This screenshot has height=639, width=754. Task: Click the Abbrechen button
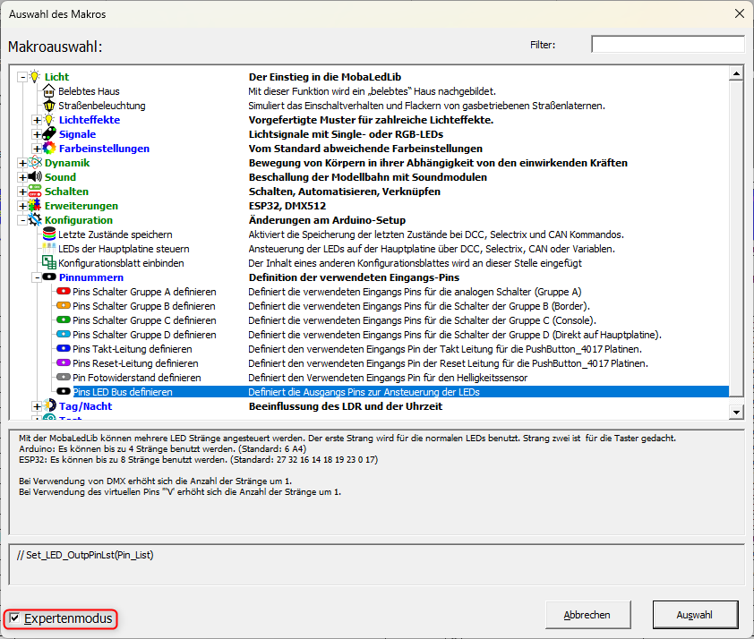pyautogui.click(x=587, y=615)
